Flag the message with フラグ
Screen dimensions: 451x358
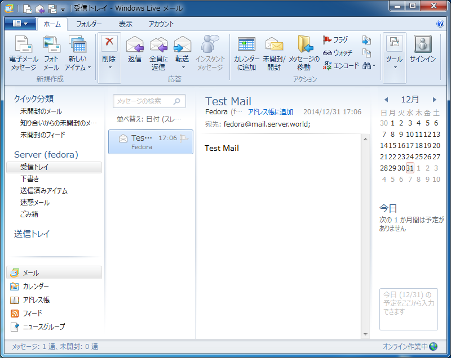click(335, 39)
